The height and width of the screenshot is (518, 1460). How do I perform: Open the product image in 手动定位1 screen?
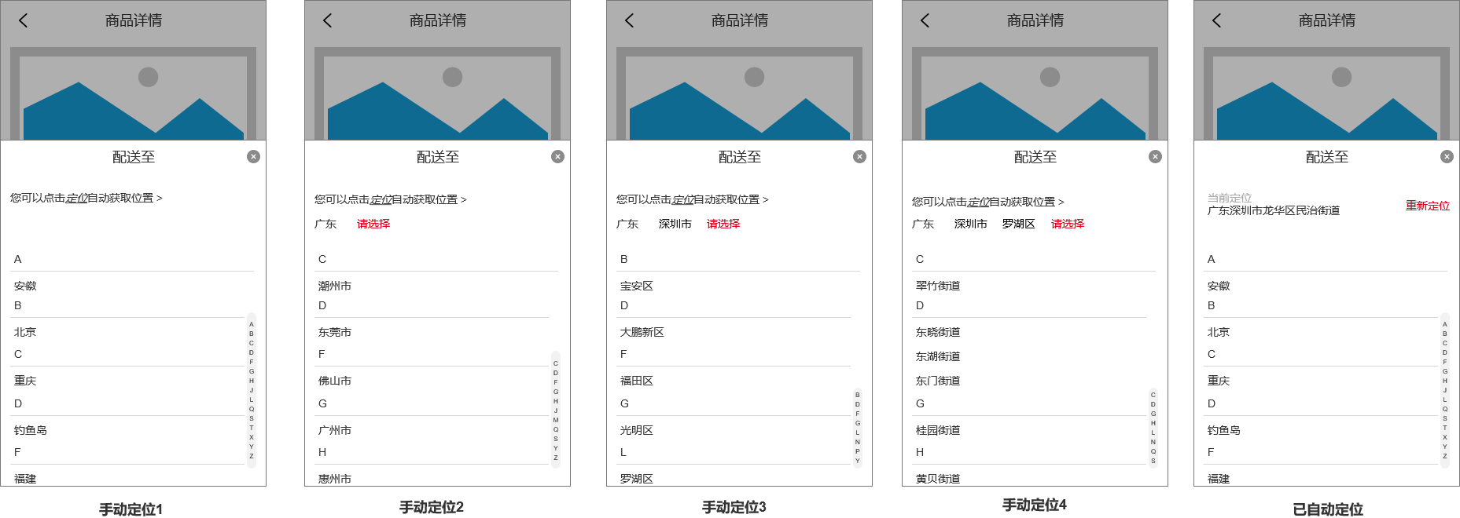(133, 93)
